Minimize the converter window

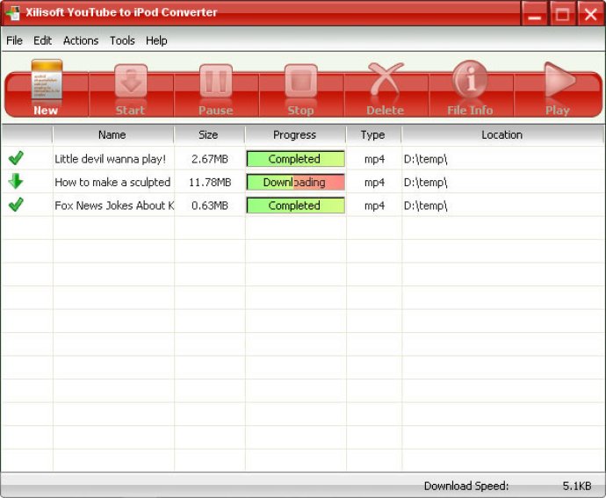click(x=535, y=14)
